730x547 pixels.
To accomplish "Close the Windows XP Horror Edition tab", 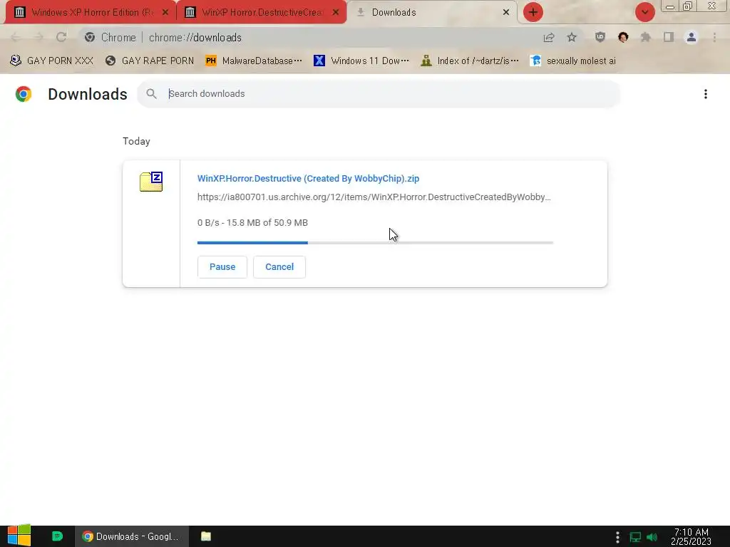I will pyautogui.click(x=165, y=13).
